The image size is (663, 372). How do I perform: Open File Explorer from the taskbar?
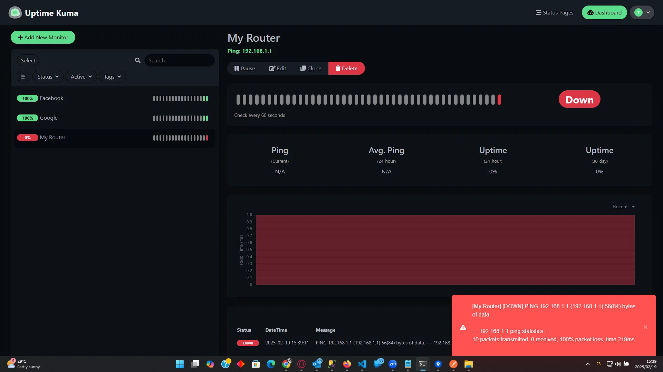pos(469,364)
